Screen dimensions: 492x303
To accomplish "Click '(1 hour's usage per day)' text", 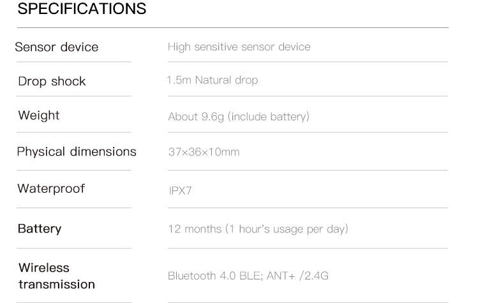I will pyautogui.click(x=287, y=229).
